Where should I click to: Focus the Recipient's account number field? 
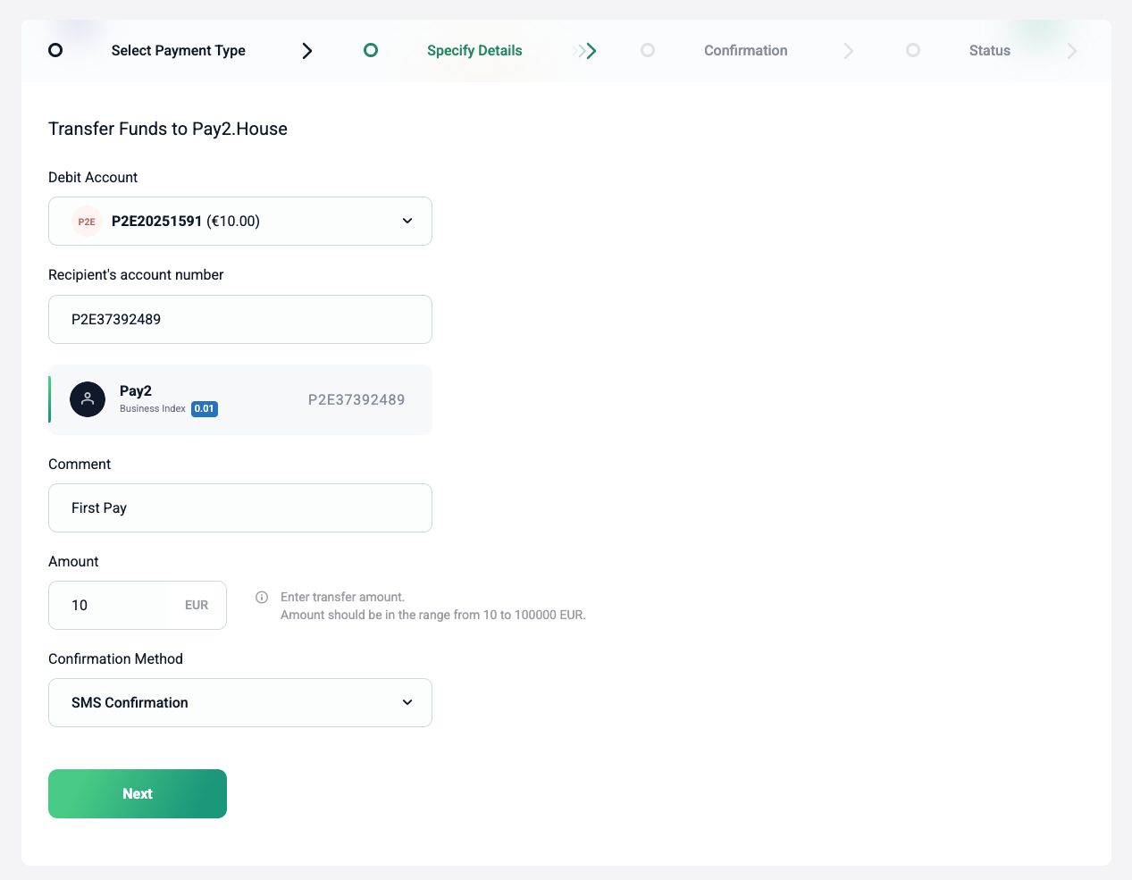[240, 320]
